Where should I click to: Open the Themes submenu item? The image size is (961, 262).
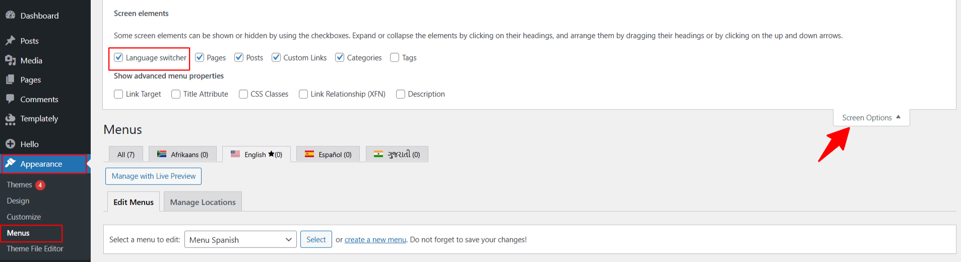pyautogui.click(x=20, y=185)
